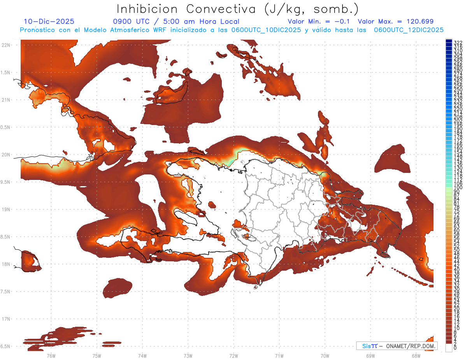Select the "Valor Max. = 120.699" readout
This screenshot has height=361, width=467.
395,21
